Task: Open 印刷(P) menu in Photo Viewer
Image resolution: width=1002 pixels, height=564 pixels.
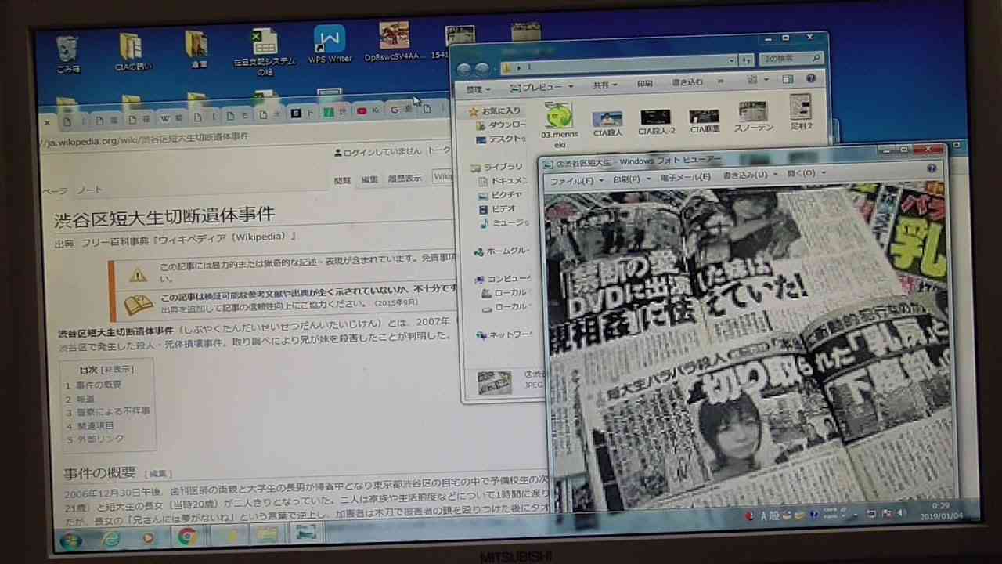Action: 630,179
